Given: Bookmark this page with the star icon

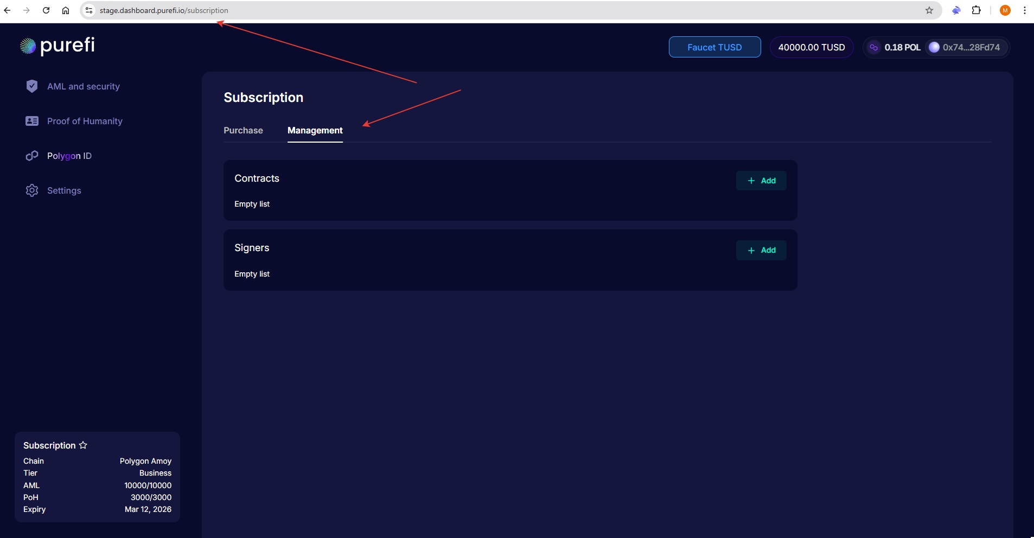Looking at the screenshot, I should pyautogui.click(x=929, y=10).
